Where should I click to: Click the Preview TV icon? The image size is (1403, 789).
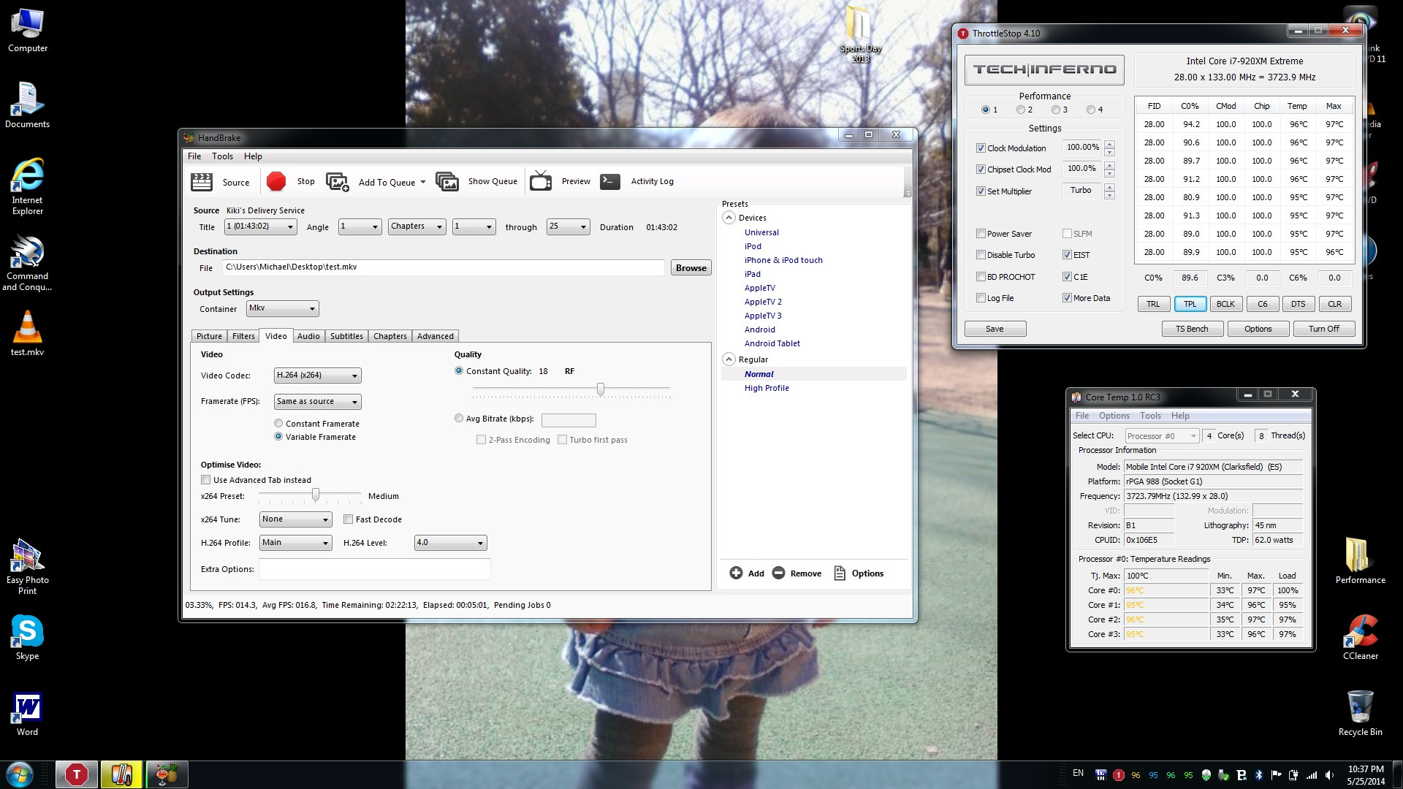click(x=541, y=180)
